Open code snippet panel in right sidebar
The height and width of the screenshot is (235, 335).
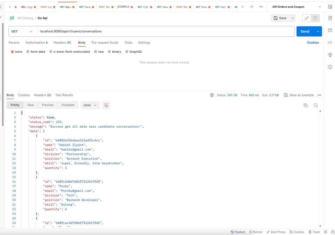(x=330, y=43)
